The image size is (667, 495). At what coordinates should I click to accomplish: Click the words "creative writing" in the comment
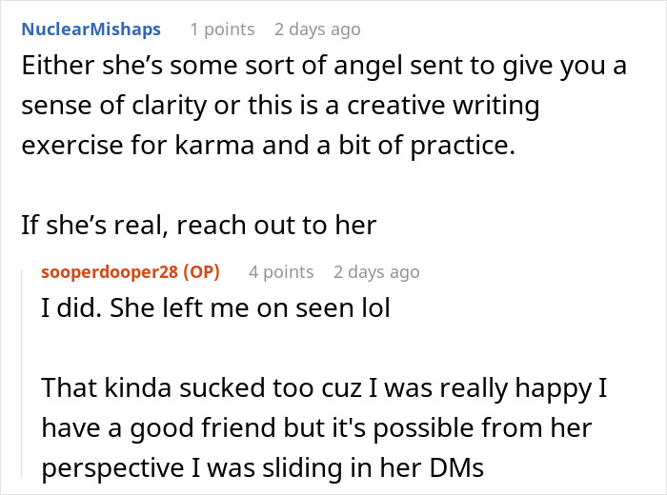[443, 106]
